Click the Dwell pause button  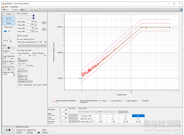(x=8, y=48)
